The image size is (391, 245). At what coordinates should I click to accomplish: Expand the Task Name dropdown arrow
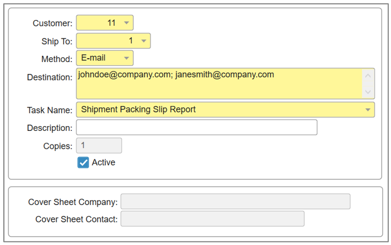368,110
